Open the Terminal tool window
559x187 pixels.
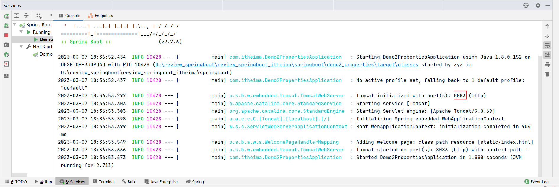pyautogui.click(x=104, y=182)
